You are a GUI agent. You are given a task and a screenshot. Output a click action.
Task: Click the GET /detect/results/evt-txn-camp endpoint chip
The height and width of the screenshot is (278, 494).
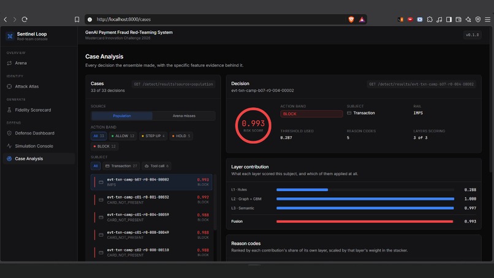421,84
